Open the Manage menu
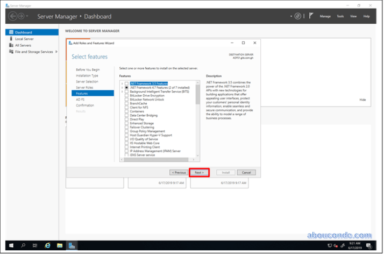The width and height of the screenshot is (384, 254). tap(325, 16)
